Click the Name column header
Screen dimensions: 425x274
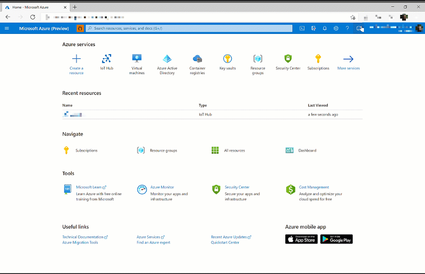tap(67, 105)
